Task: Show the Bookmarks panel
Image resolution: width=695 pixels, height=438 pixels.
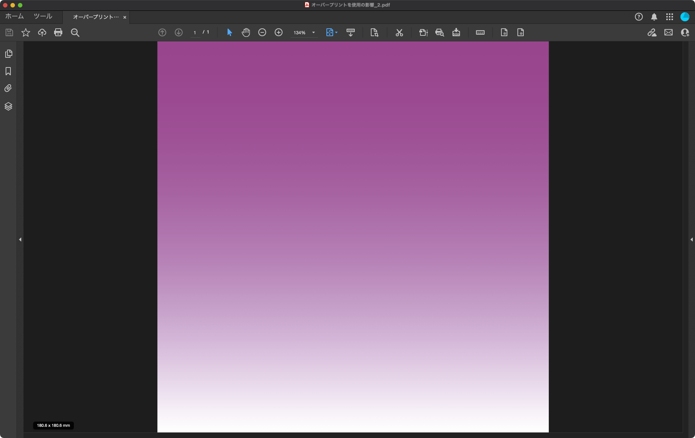Action: [8, 71]
